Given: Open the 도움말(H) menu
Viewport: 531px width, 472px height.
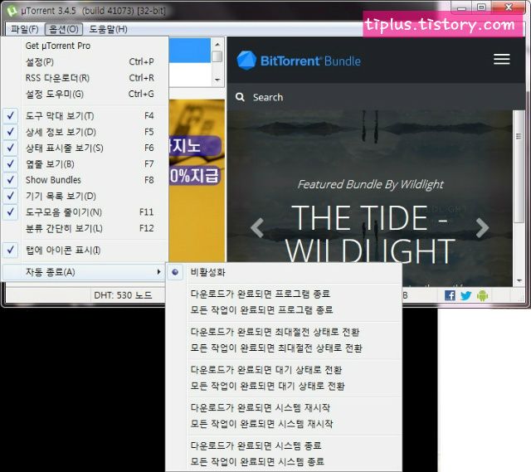Looking at the screenshot, I should pos(108,29).
